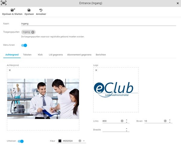This screenshot has height=150, width=181.
Task: Switch to the Teksten tab
Action: tap(27, 55)
